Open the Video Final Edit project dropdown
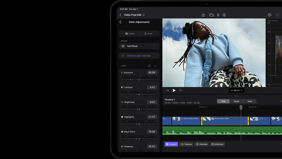This screenshot has width=282, height=159. [144, 15]
